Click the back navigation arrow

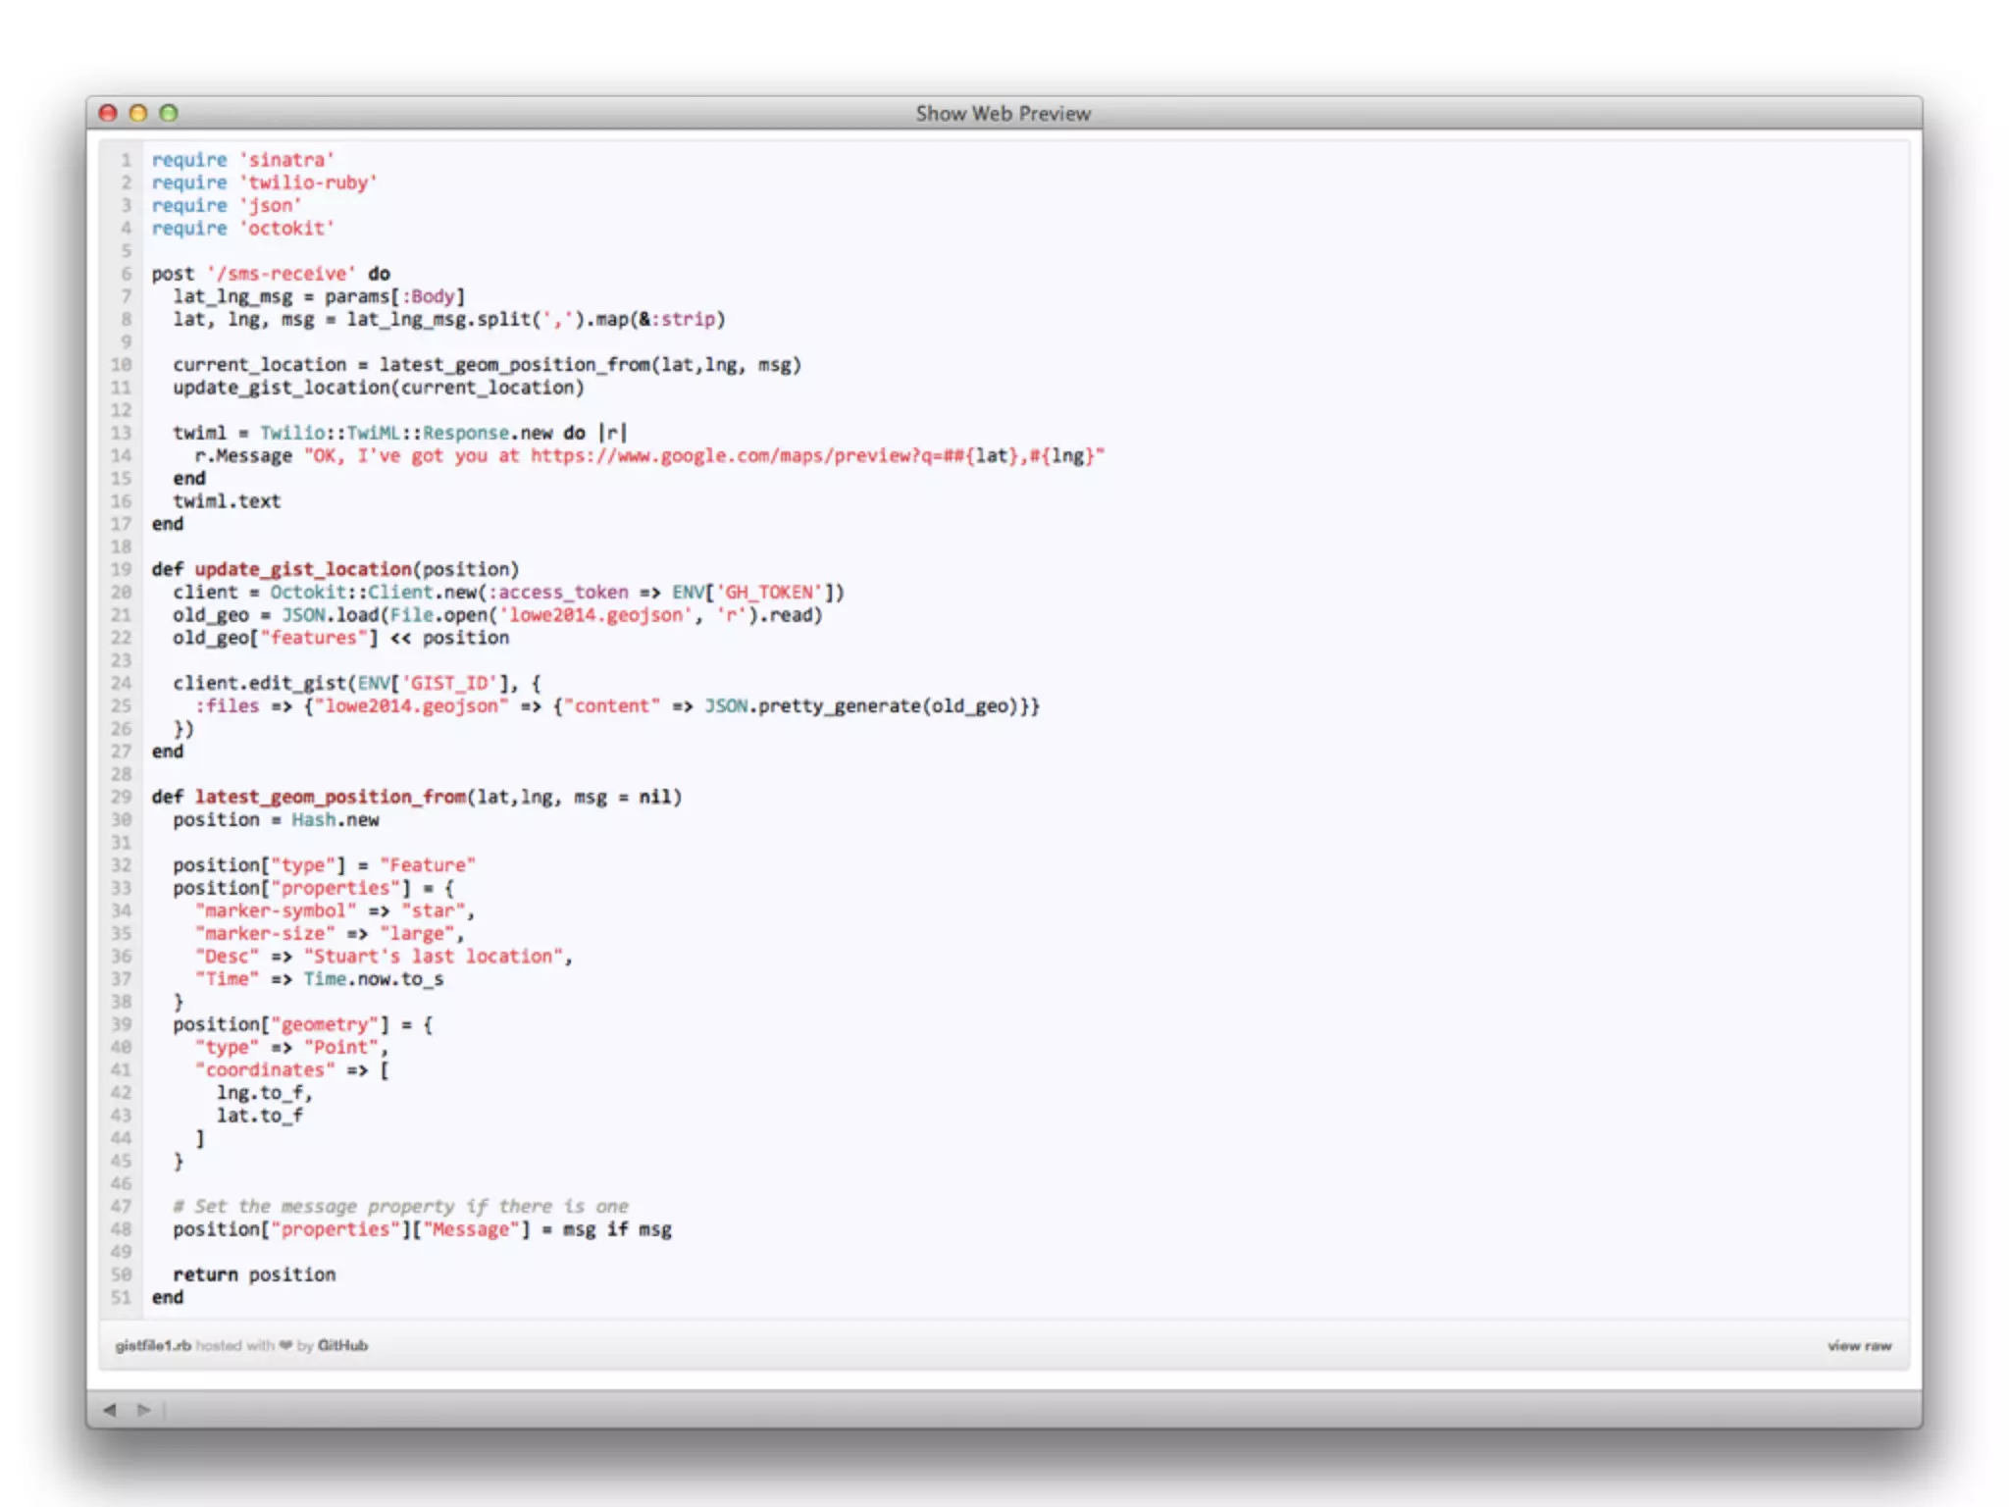pyautogui.click(x=110, y=1410)
